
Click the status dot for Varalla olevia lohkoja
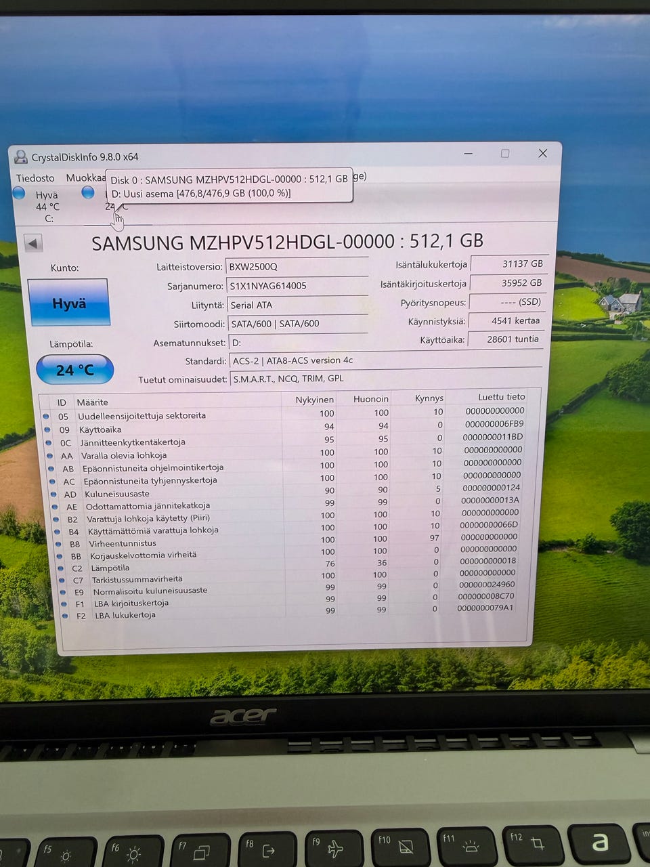point(49,456)
